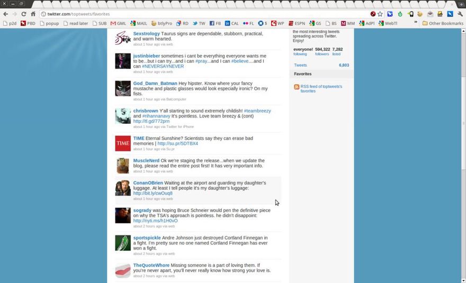Click the send-to-phone extension icon
The width and height of the screenshot is (466, 283).
click(410, 14)
